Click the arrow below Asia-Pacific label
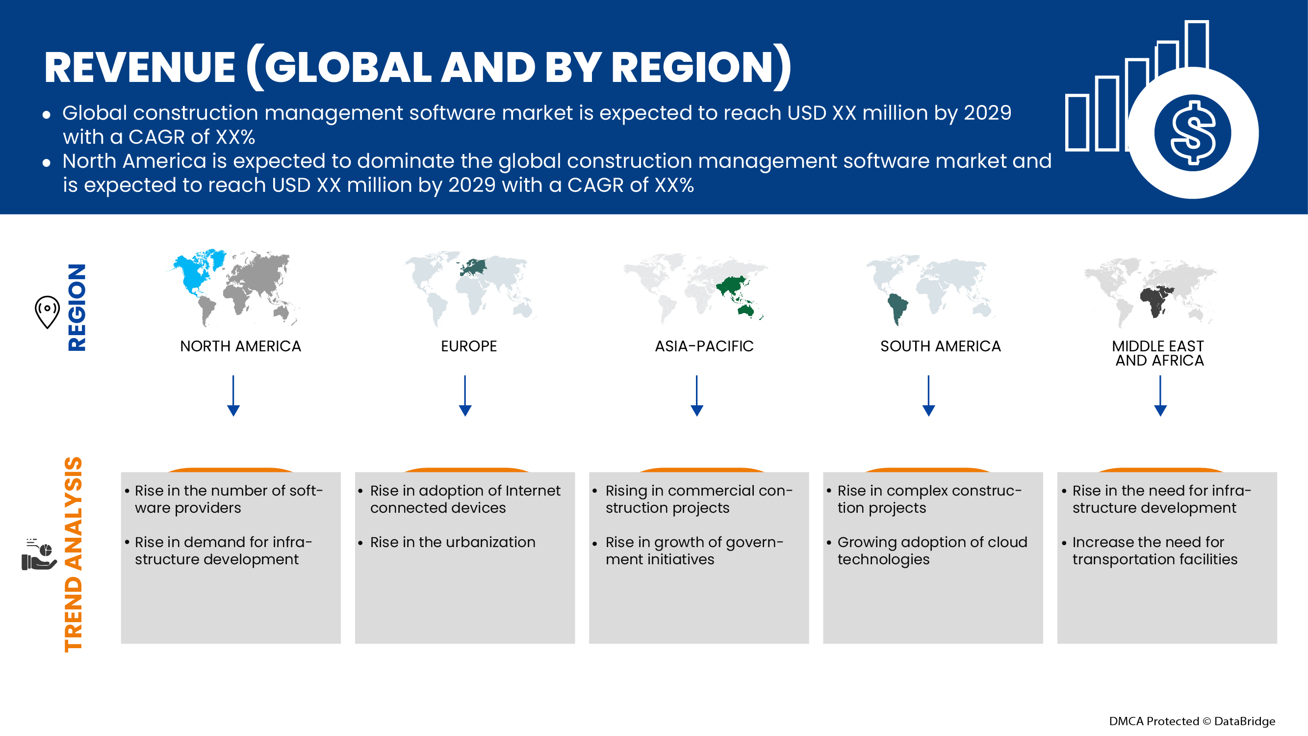Screen dimensions: 1308x736 point(696,395)
